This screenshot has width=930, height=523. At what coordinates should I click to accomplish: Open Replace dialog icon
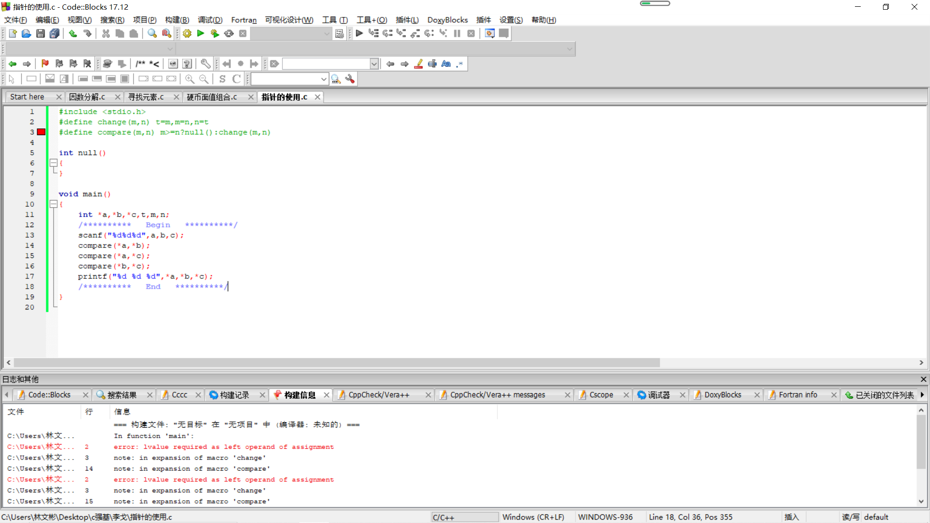[166, 33]
